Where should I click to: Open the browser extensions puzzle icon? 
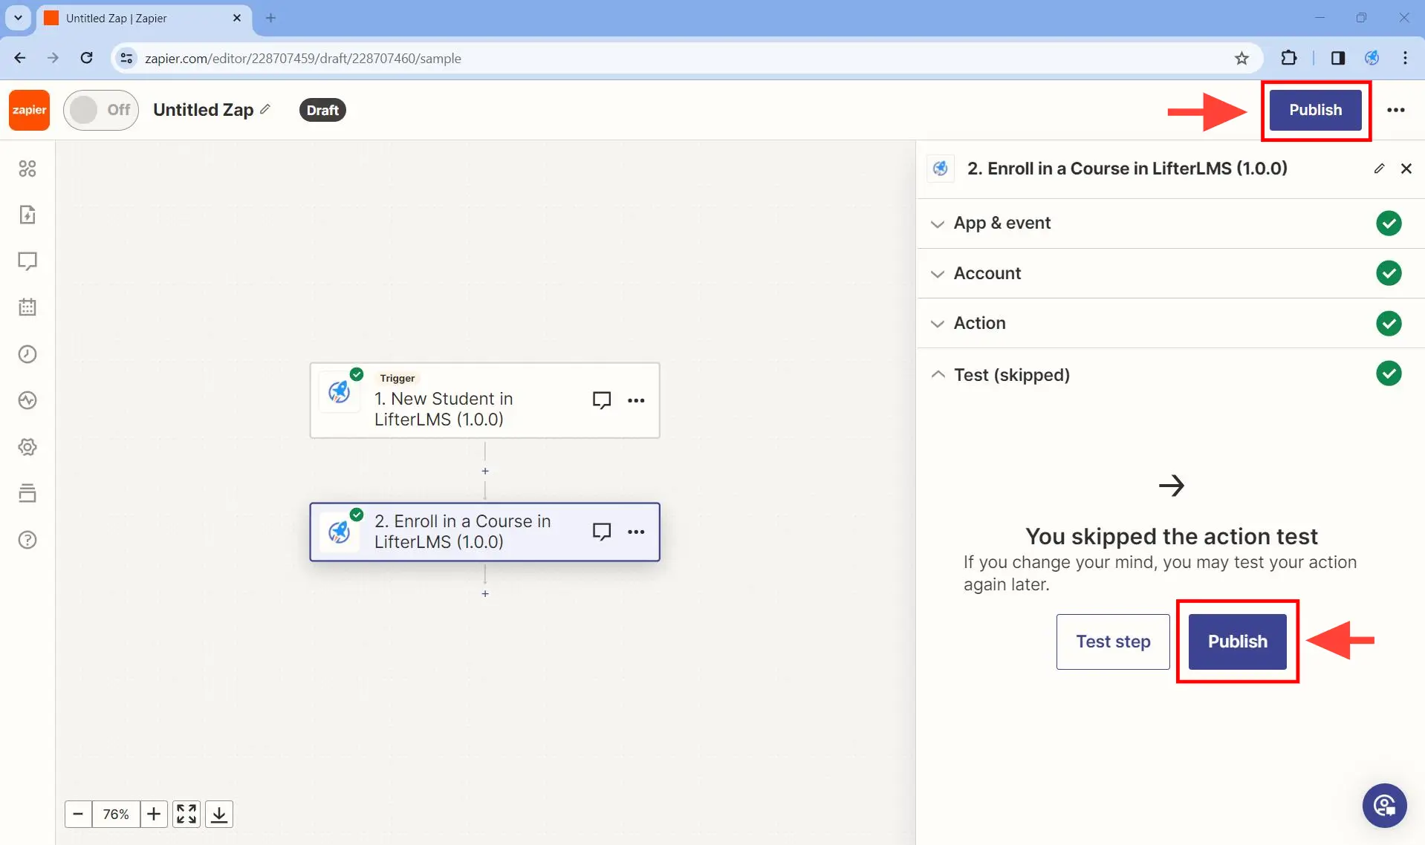click(1289, 58)
